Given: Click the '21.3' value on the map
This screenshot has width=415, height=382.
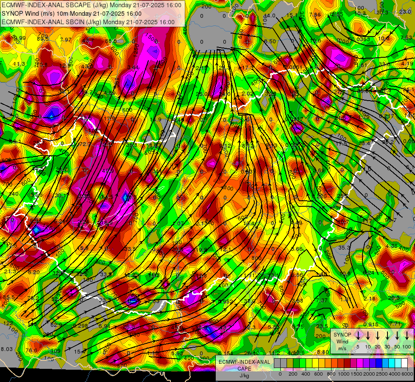Looking at the screenshot, I should (x=10, y=272).
